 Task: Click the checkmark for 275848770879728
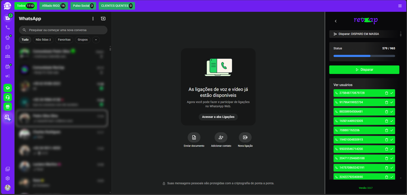coord(391,93)
